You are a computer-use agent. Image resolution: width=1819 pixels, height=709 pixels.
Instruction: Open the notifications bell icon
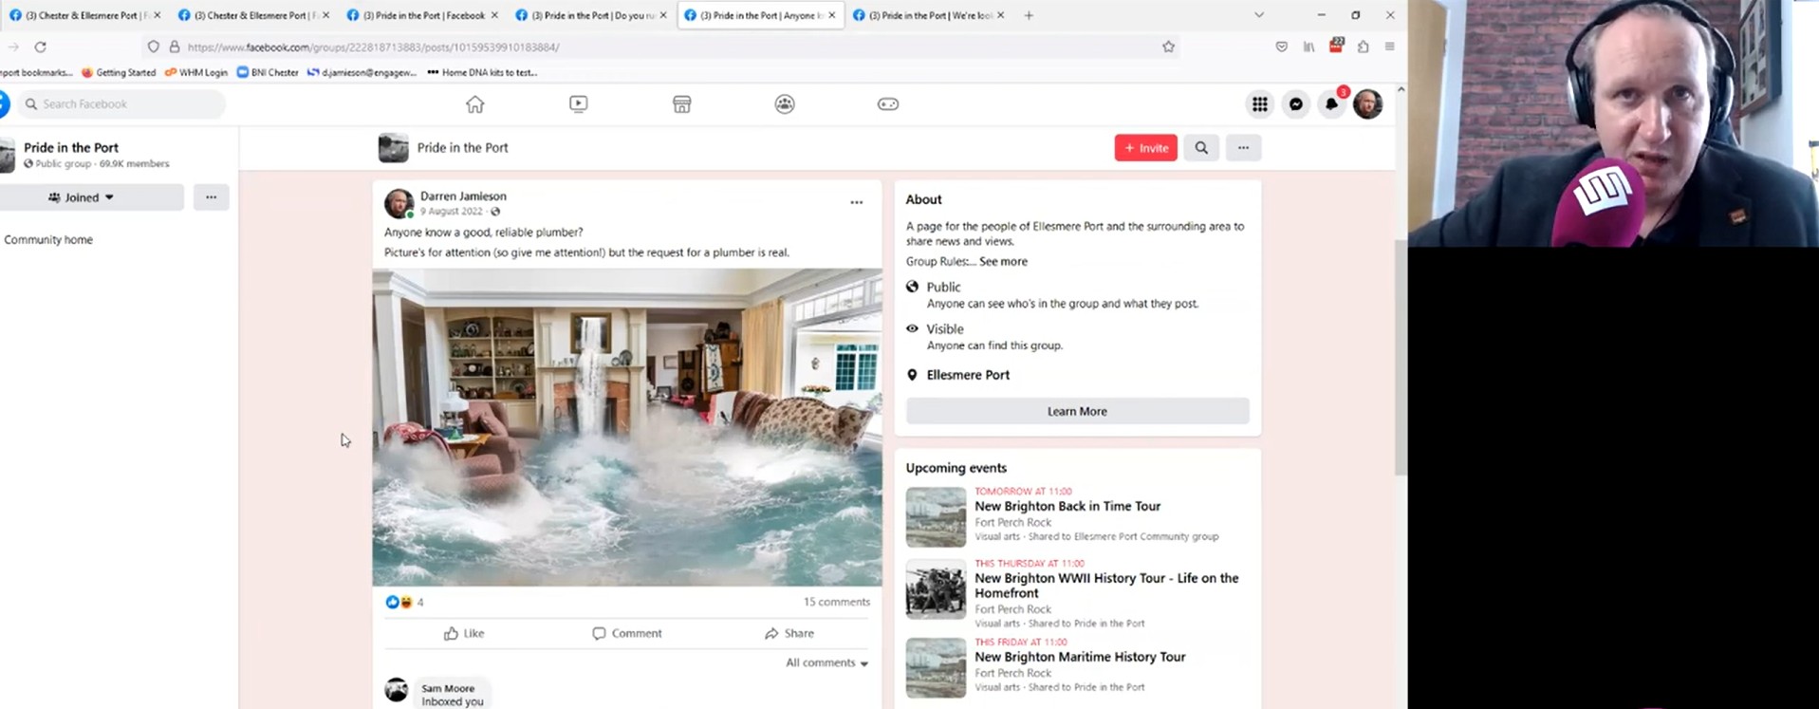coord(1331,104)
